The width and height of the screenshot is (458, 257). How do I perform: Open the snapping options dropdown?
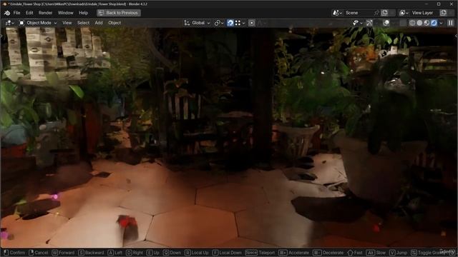tap(240, 23)
